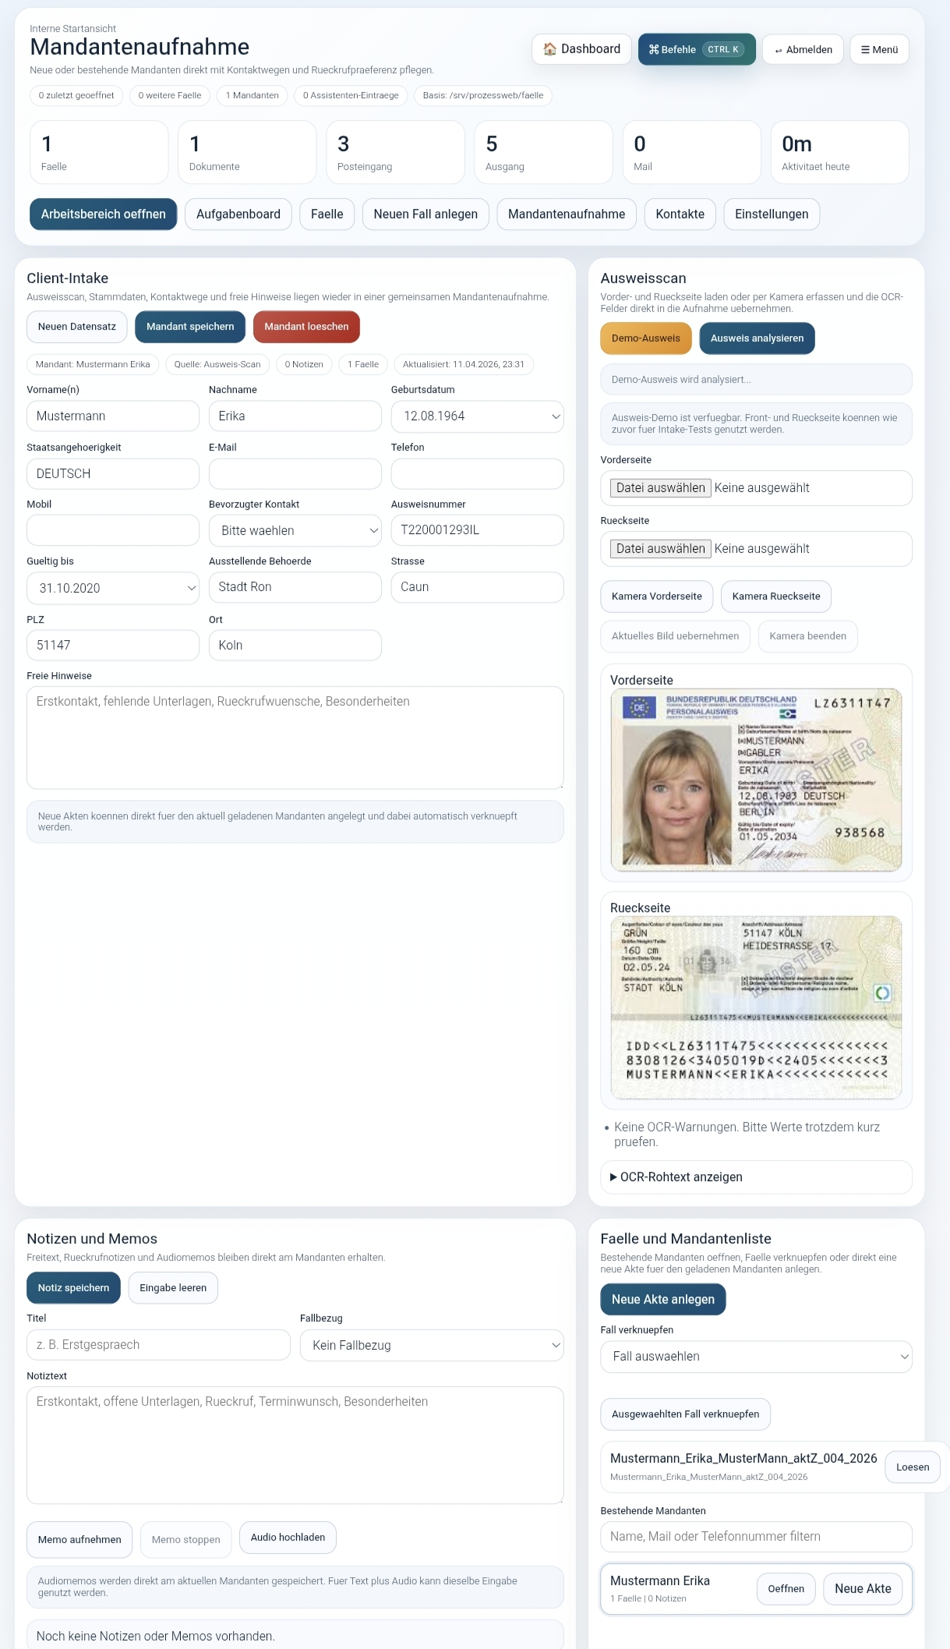This screenshot has height=1649, width=950.
Task: Start recording with Memo aufnehmen
Action: [79, 1540]
